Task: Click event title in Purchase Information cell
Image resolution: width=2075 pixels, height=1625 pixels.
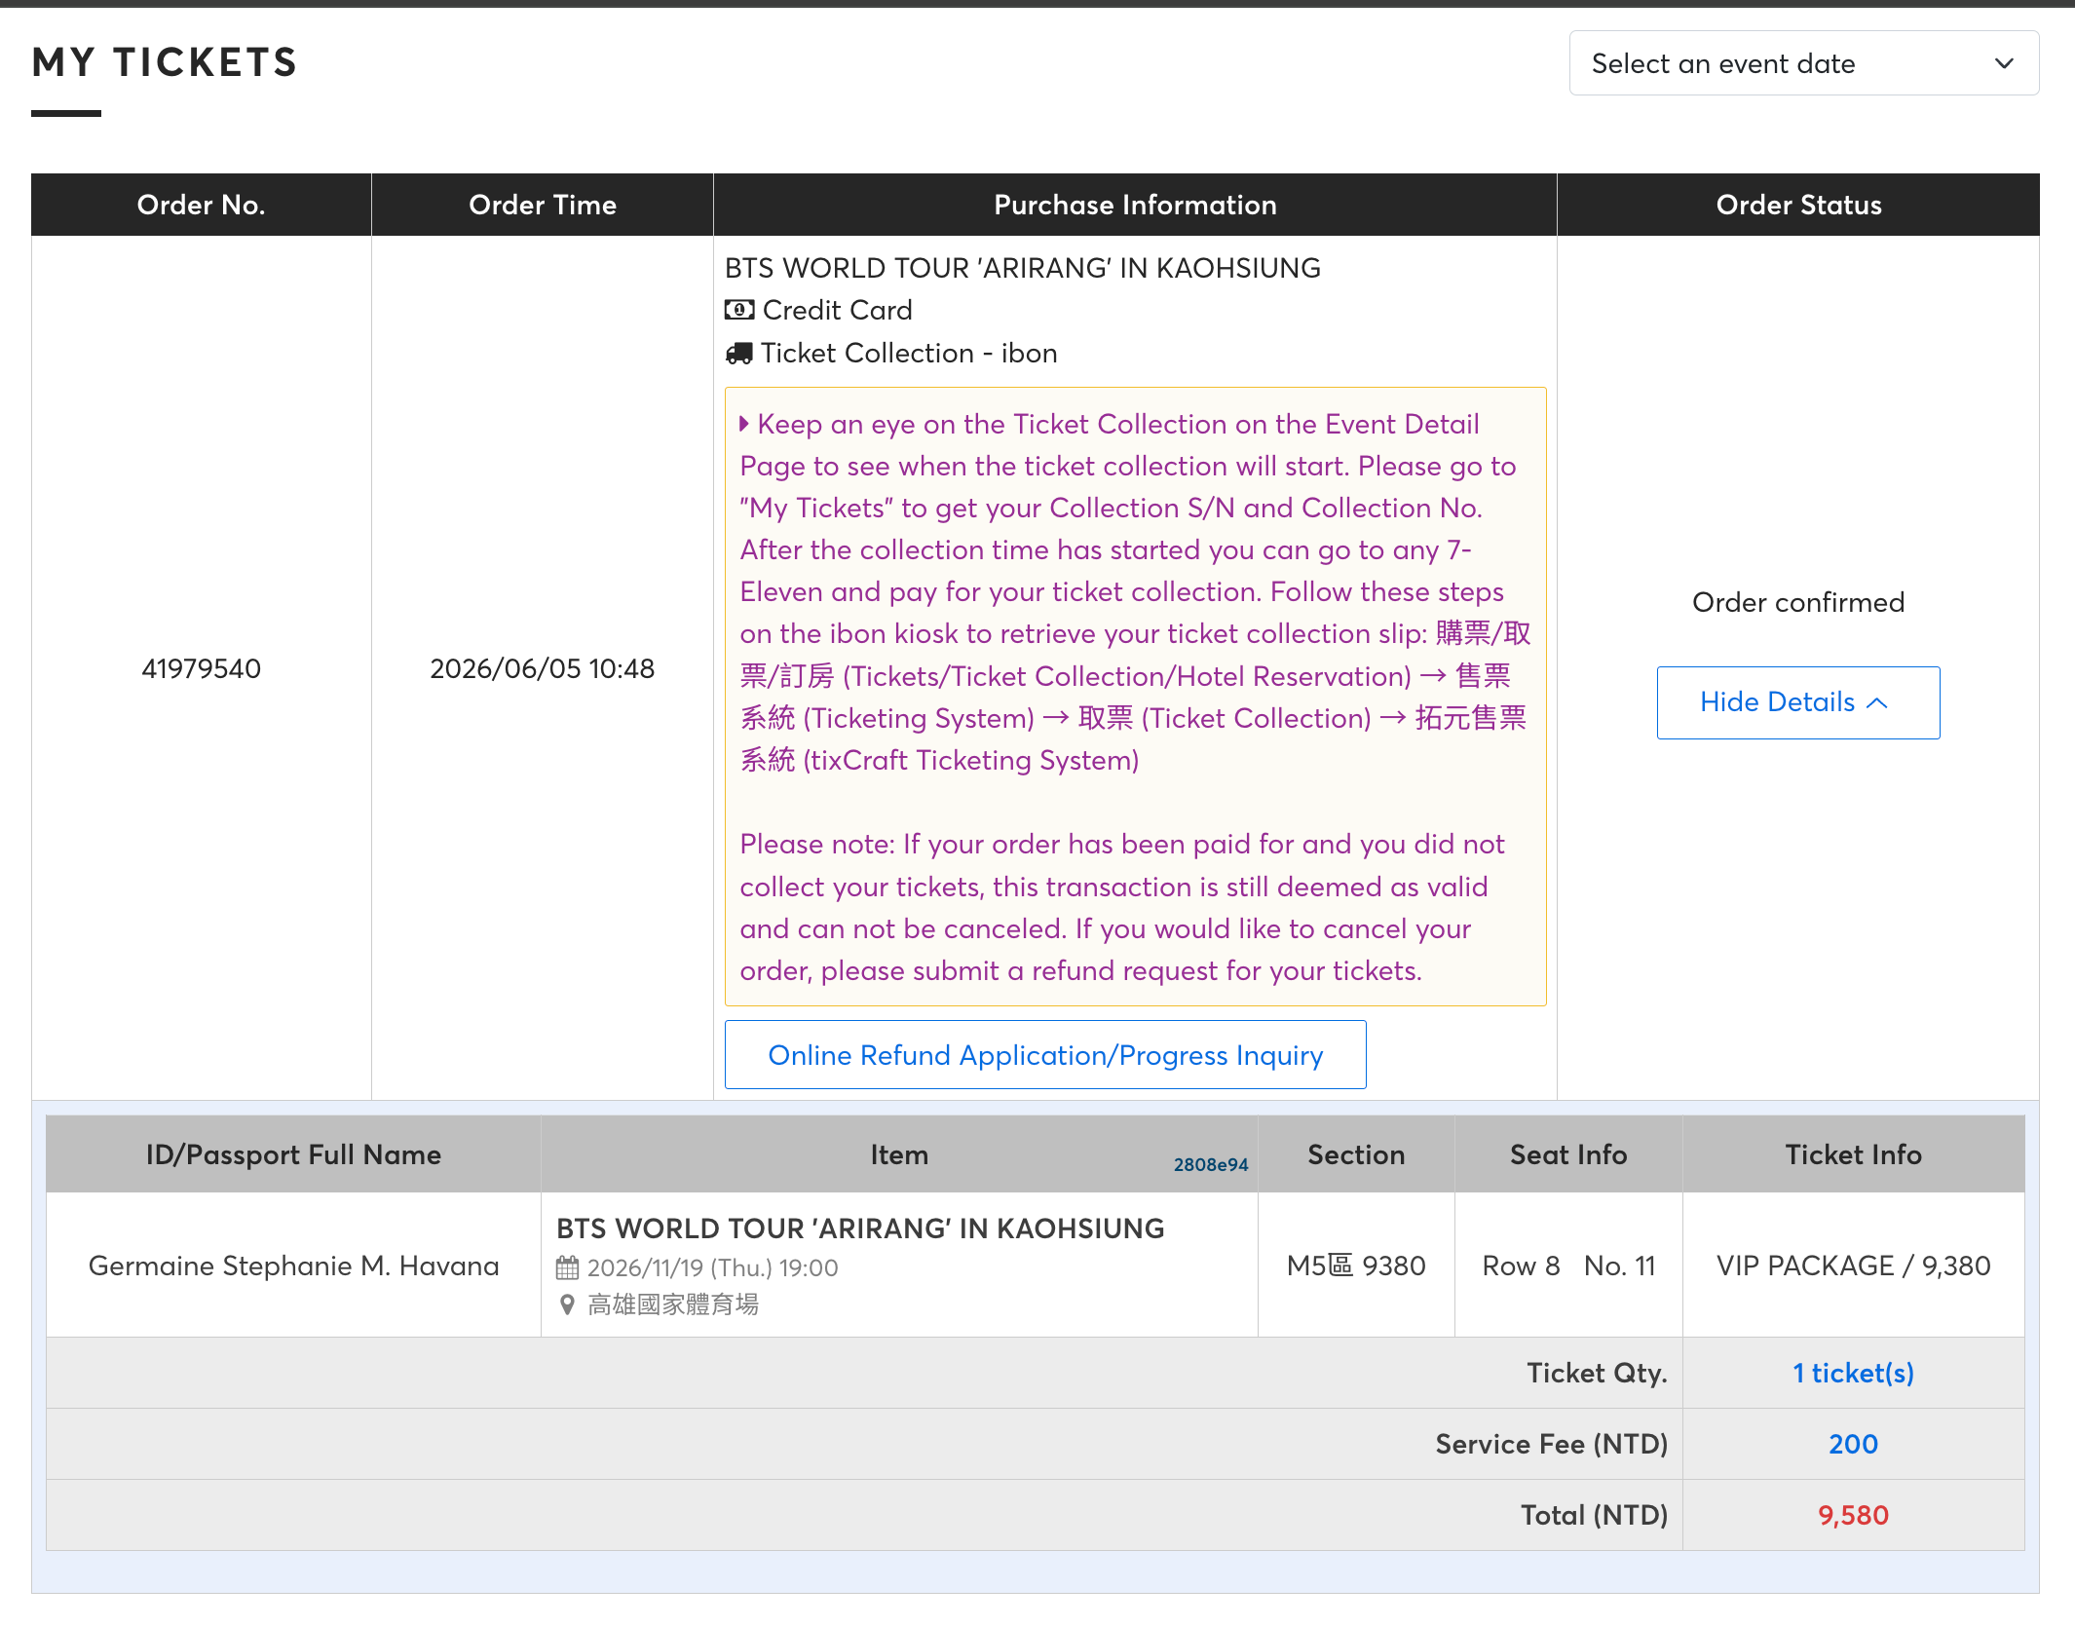Action: (x=1023, y=268)
